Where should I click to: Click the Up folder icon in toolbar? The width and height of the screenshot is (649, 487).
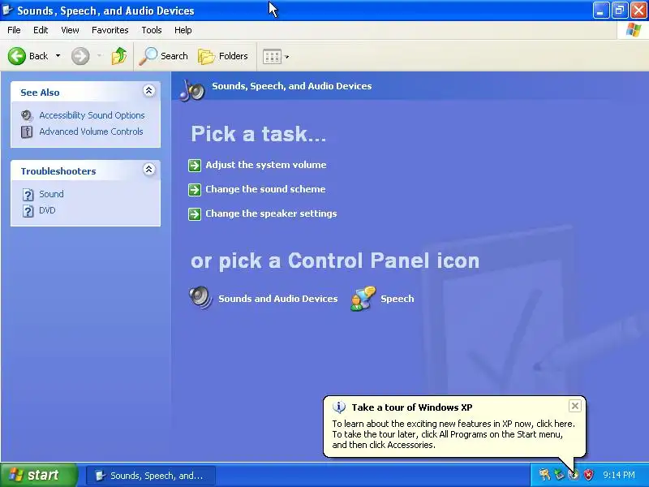tap(119, 56)
